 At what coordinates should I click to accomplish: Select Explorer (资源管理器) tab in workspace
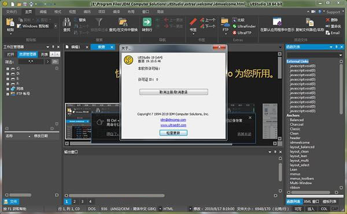27,54
